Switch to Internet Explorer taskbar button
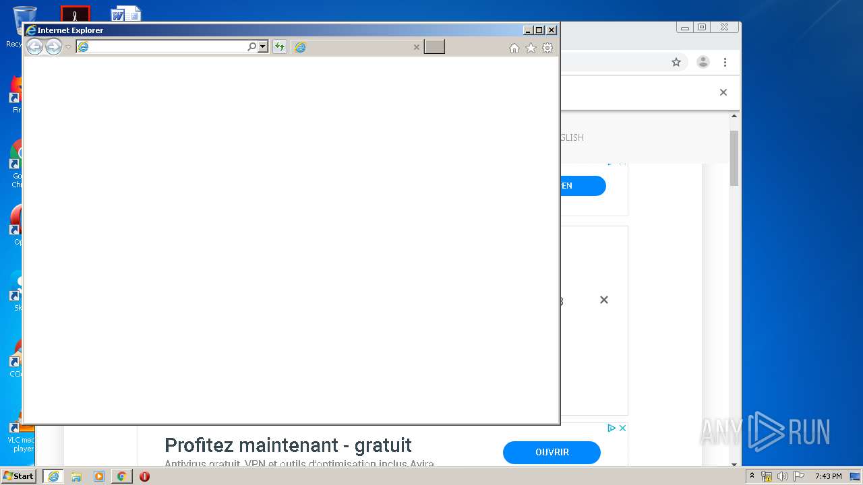 point(53,476)
